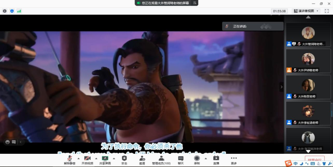Turn on video (开启视频)
The height and width of the screenshot is (167, 333).
tap(87, 160)
